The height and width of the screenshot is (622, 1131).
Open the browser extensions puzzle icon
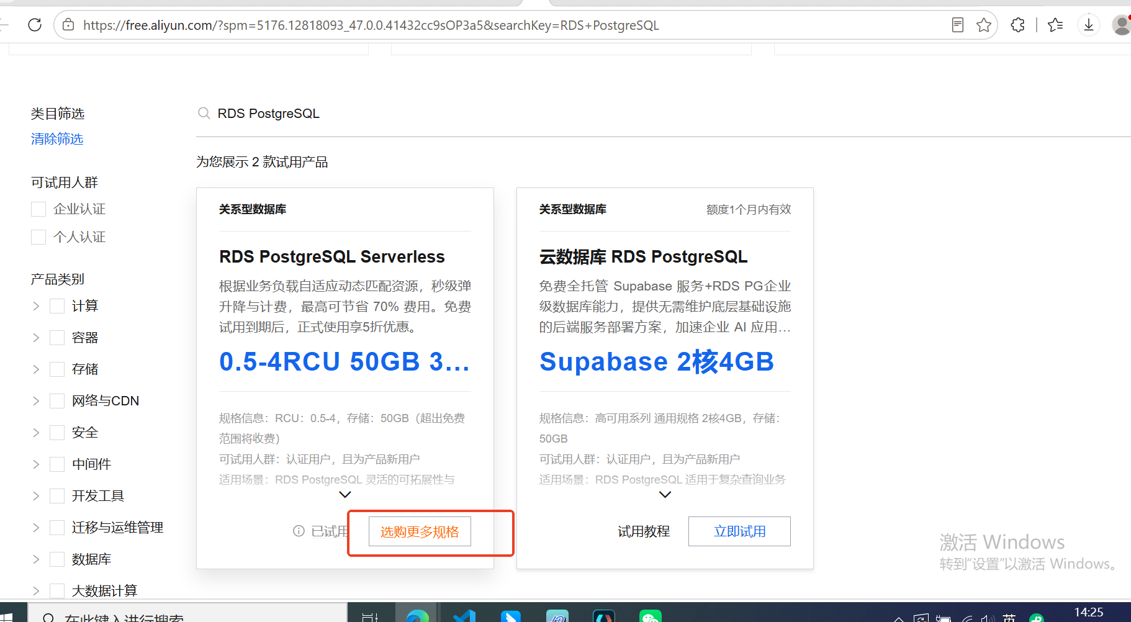(x=1018, y=25)
